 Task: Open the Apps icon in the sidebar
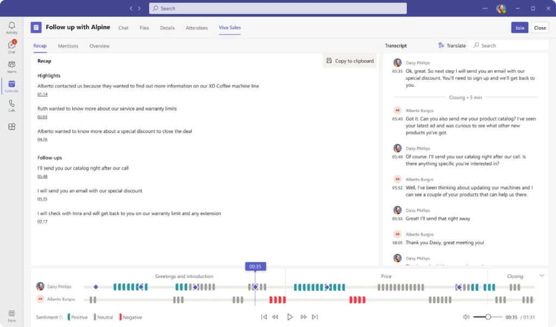[x=11, y=126]
